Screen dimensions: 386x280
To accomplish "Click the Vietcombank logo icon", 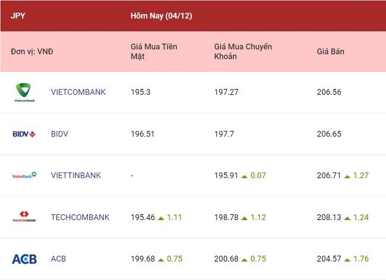I will point(24,93).
